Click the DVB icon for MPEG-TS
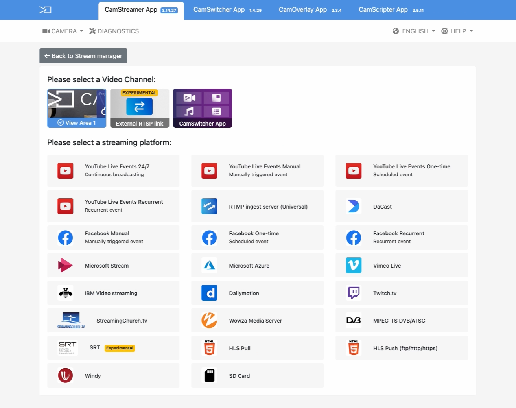Viewport: 516px width, 408px height. [x=354, y=320]
